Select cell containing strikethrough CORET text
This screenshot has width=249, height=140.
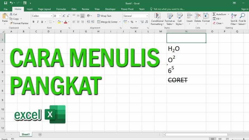[186, 80]
